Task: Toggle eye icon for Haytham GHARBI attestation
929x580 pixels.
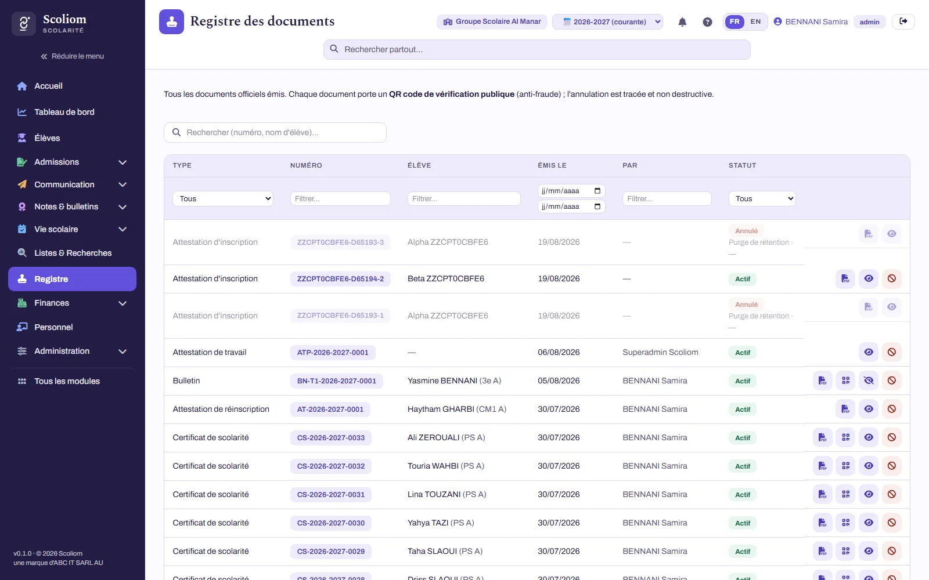Action: pos(869,409)
